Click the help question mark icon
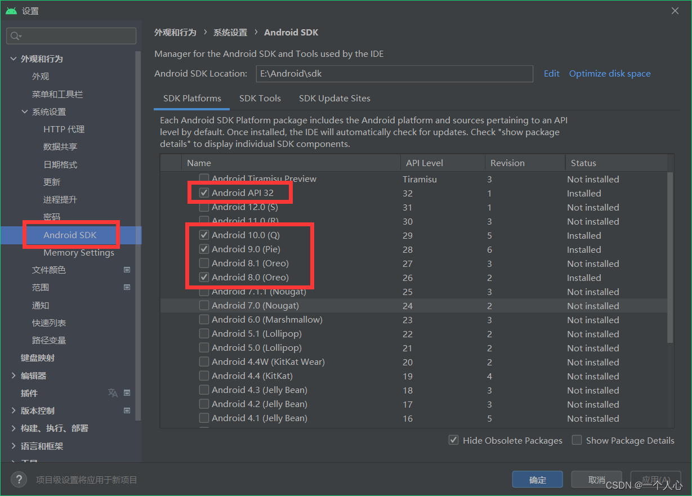The height and width of the screenshot is (496, 692). tap(19, 480)
